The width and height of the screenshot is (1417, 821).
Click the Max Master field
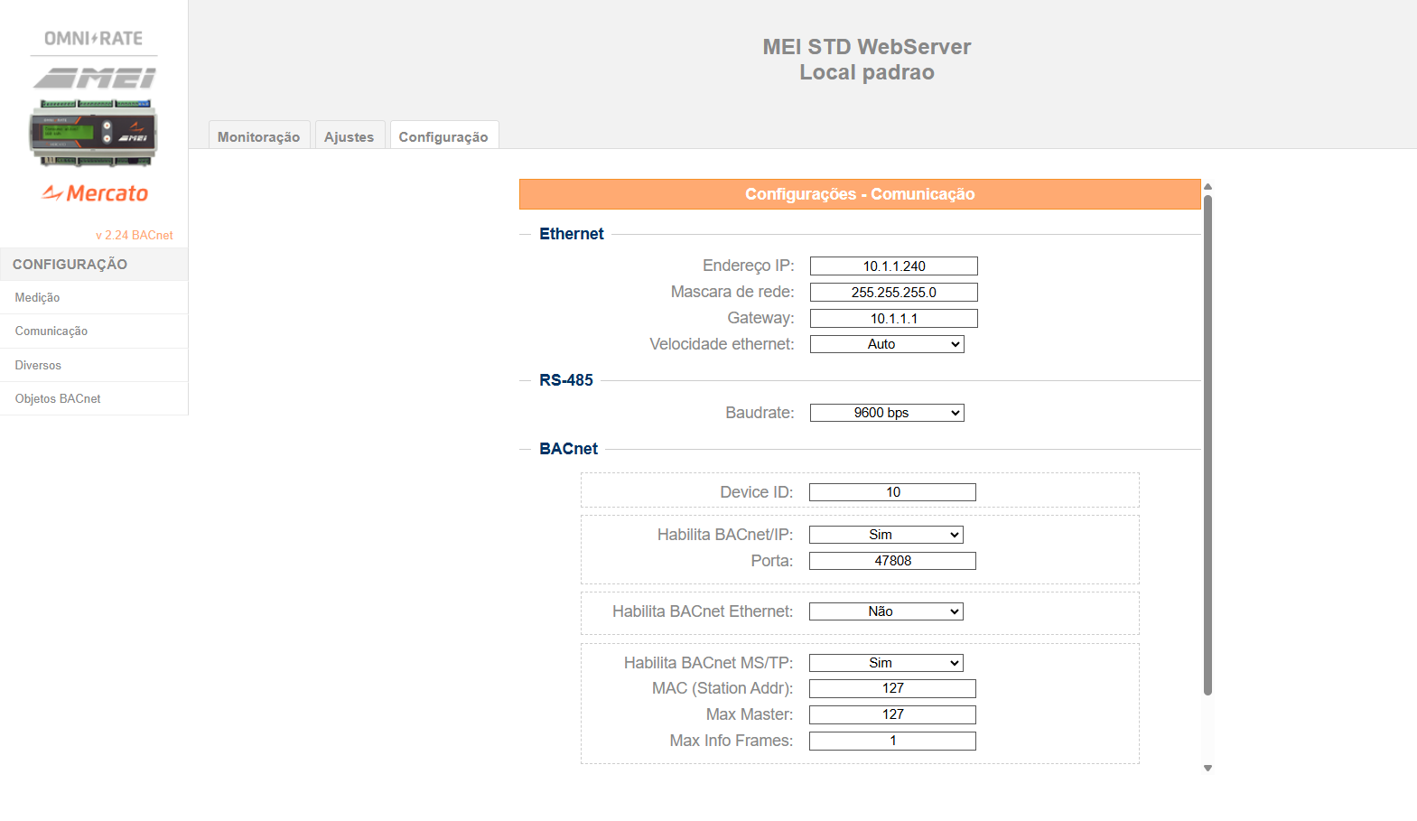(x=892, y=714)
